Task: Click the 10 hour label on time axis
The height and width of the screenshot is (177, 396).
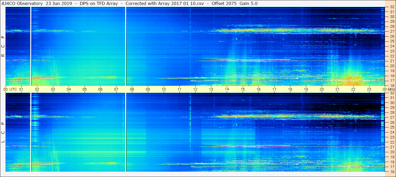Action: click(x=164, y=89)
